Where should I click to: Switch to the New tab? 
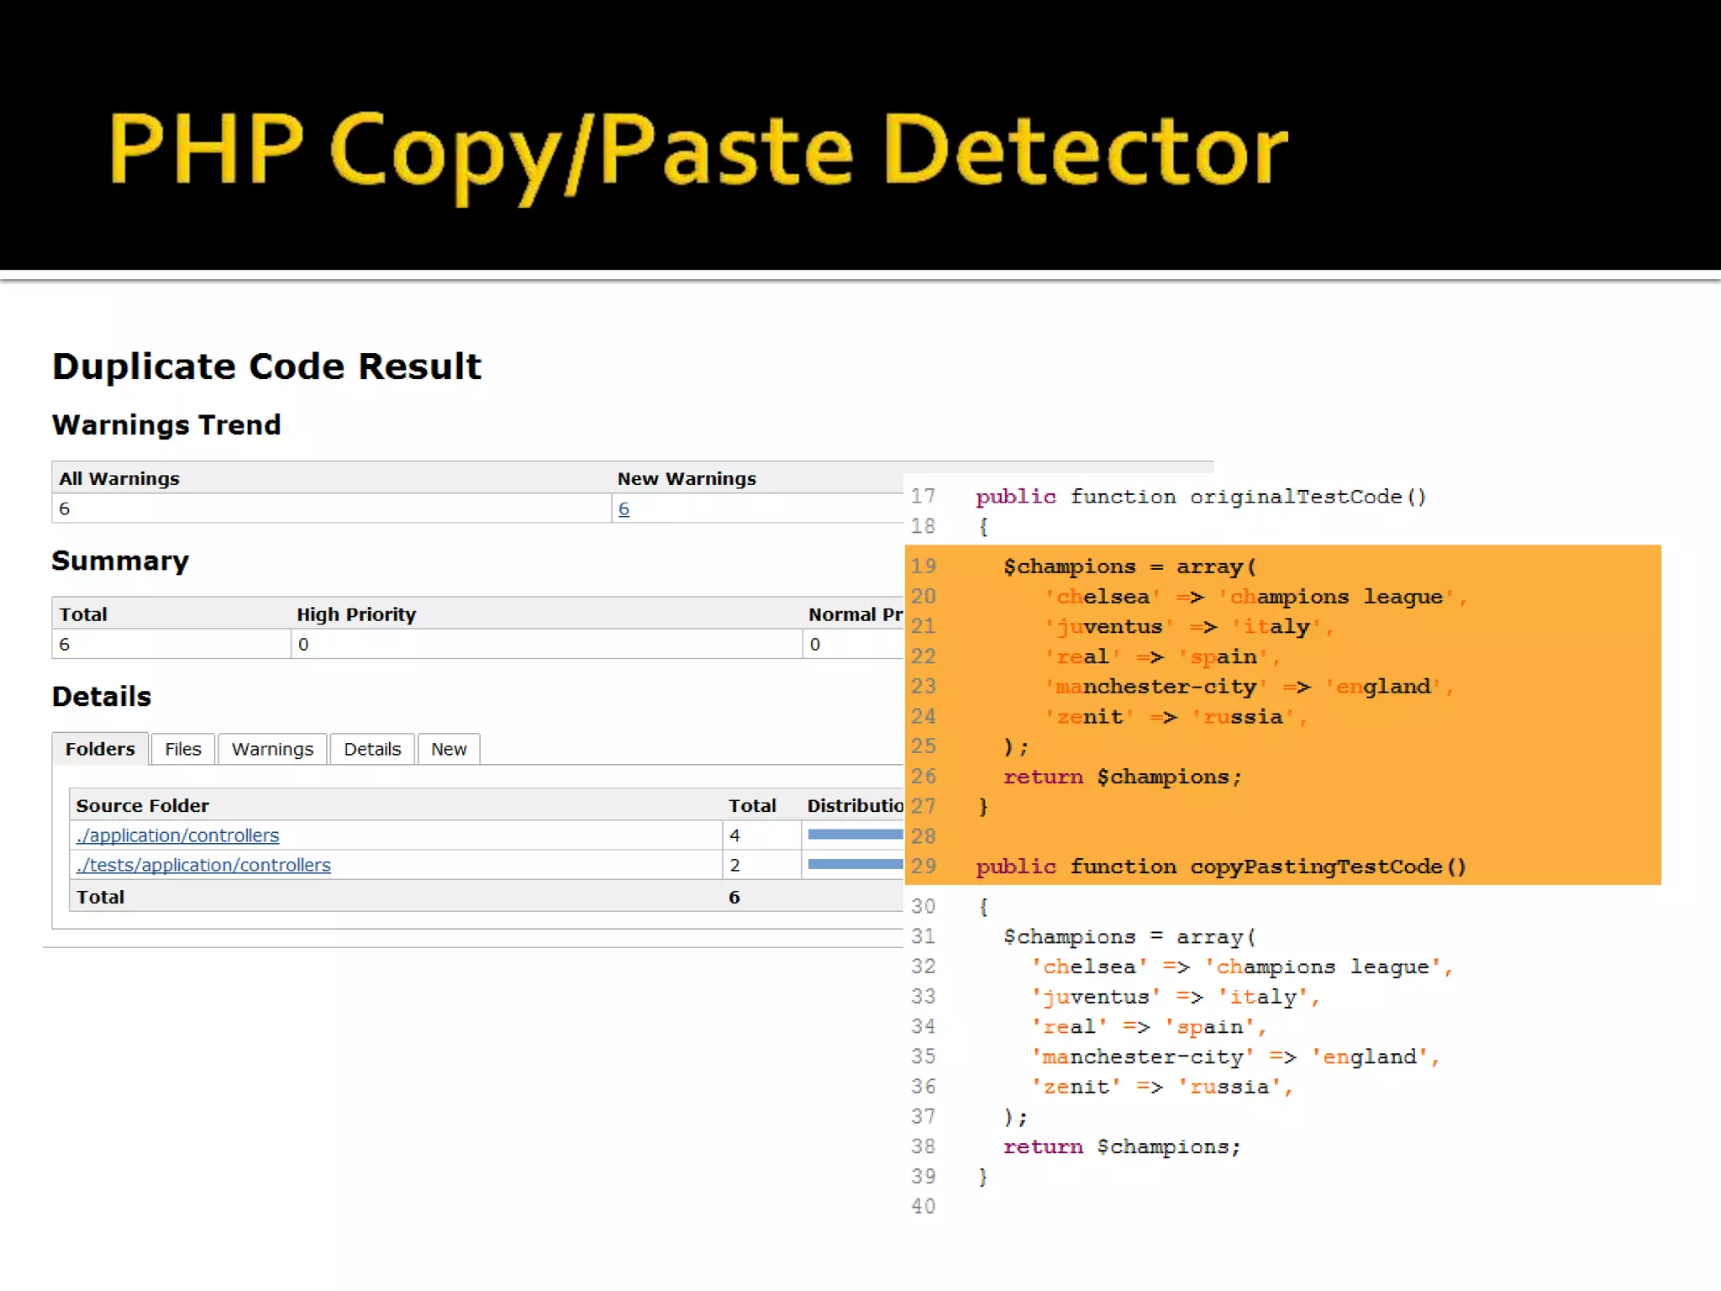pos(449,749)
